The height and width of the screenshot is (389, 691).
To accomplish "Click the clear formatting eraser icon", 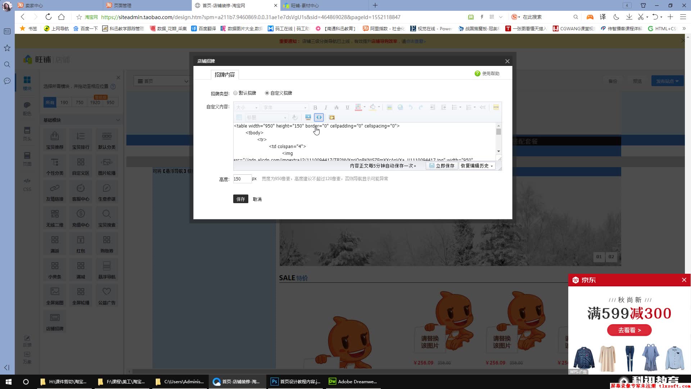I will pyautogui.click(x=295, y=117).
